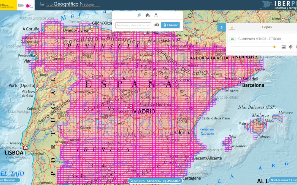Click the Madrid capital marker on the map
Screen dimensions: 297x185
(131, 107)
